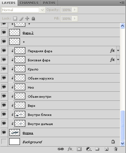Open the Opacity slider arrow
This screenshot has height=153, width=126.
(x=75, y=10)
